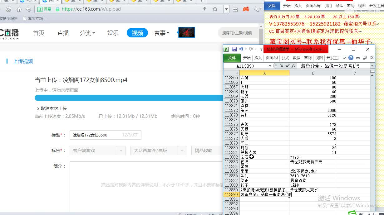Screen dimensions: 384x215
Task: Switch to Excel 开始 ribbon tab
Action: (247, 58)
